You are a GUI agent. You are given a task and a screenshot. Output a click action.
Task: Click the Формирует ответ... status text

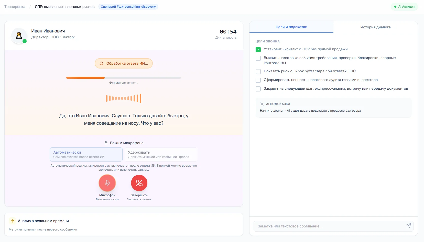point(124,83)
